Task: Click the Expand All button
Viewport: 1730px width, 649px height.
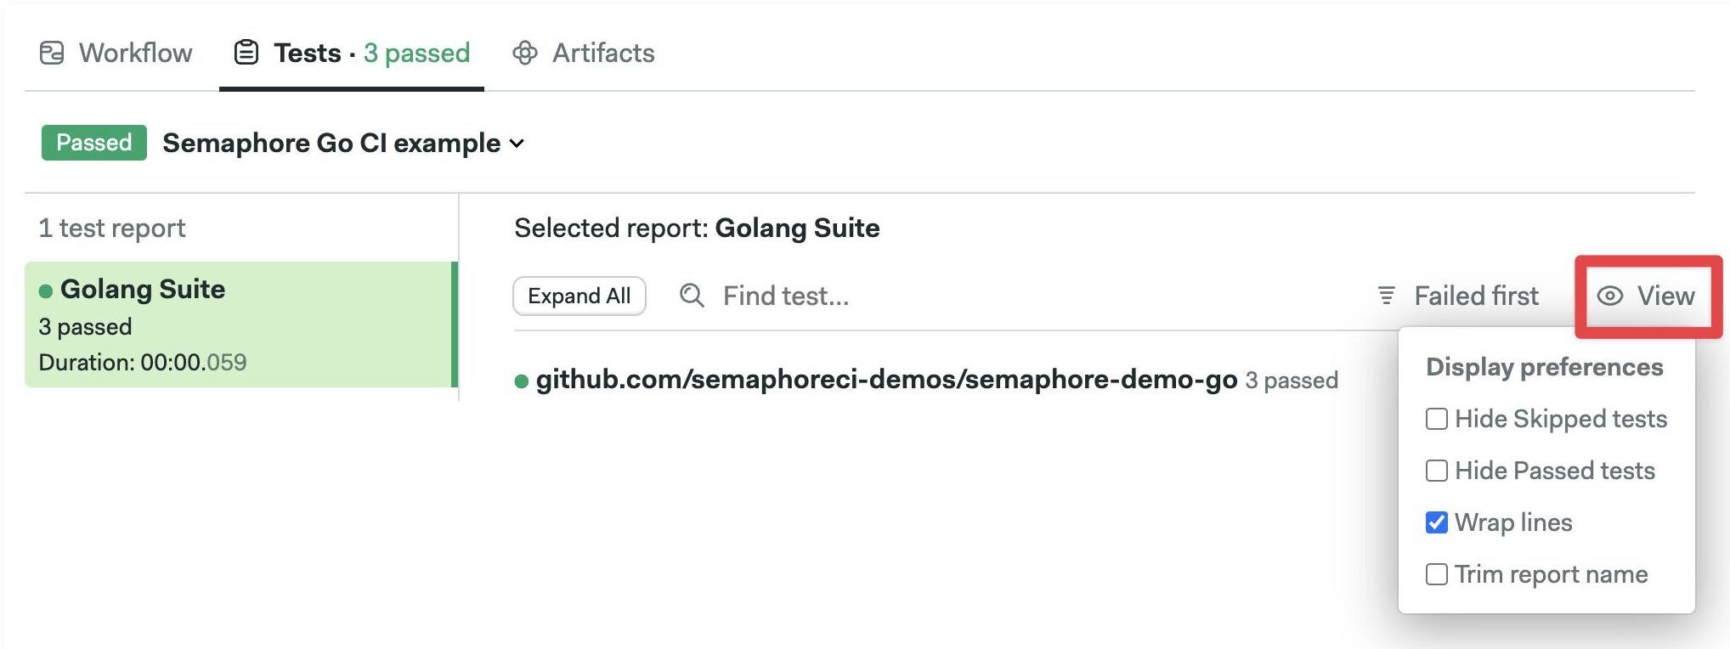Action: click(x=579, y=296)
